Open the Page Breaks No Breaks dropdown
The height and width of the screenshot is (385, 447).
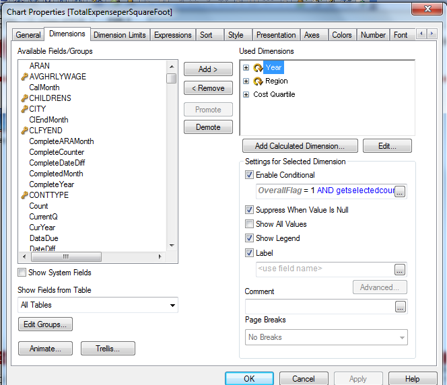(x=326, y=337)
